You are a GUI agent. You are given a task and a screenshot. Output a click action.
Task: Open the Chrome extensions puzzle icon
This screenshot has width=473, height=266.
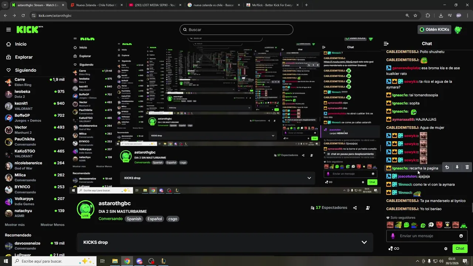(428, 16)
